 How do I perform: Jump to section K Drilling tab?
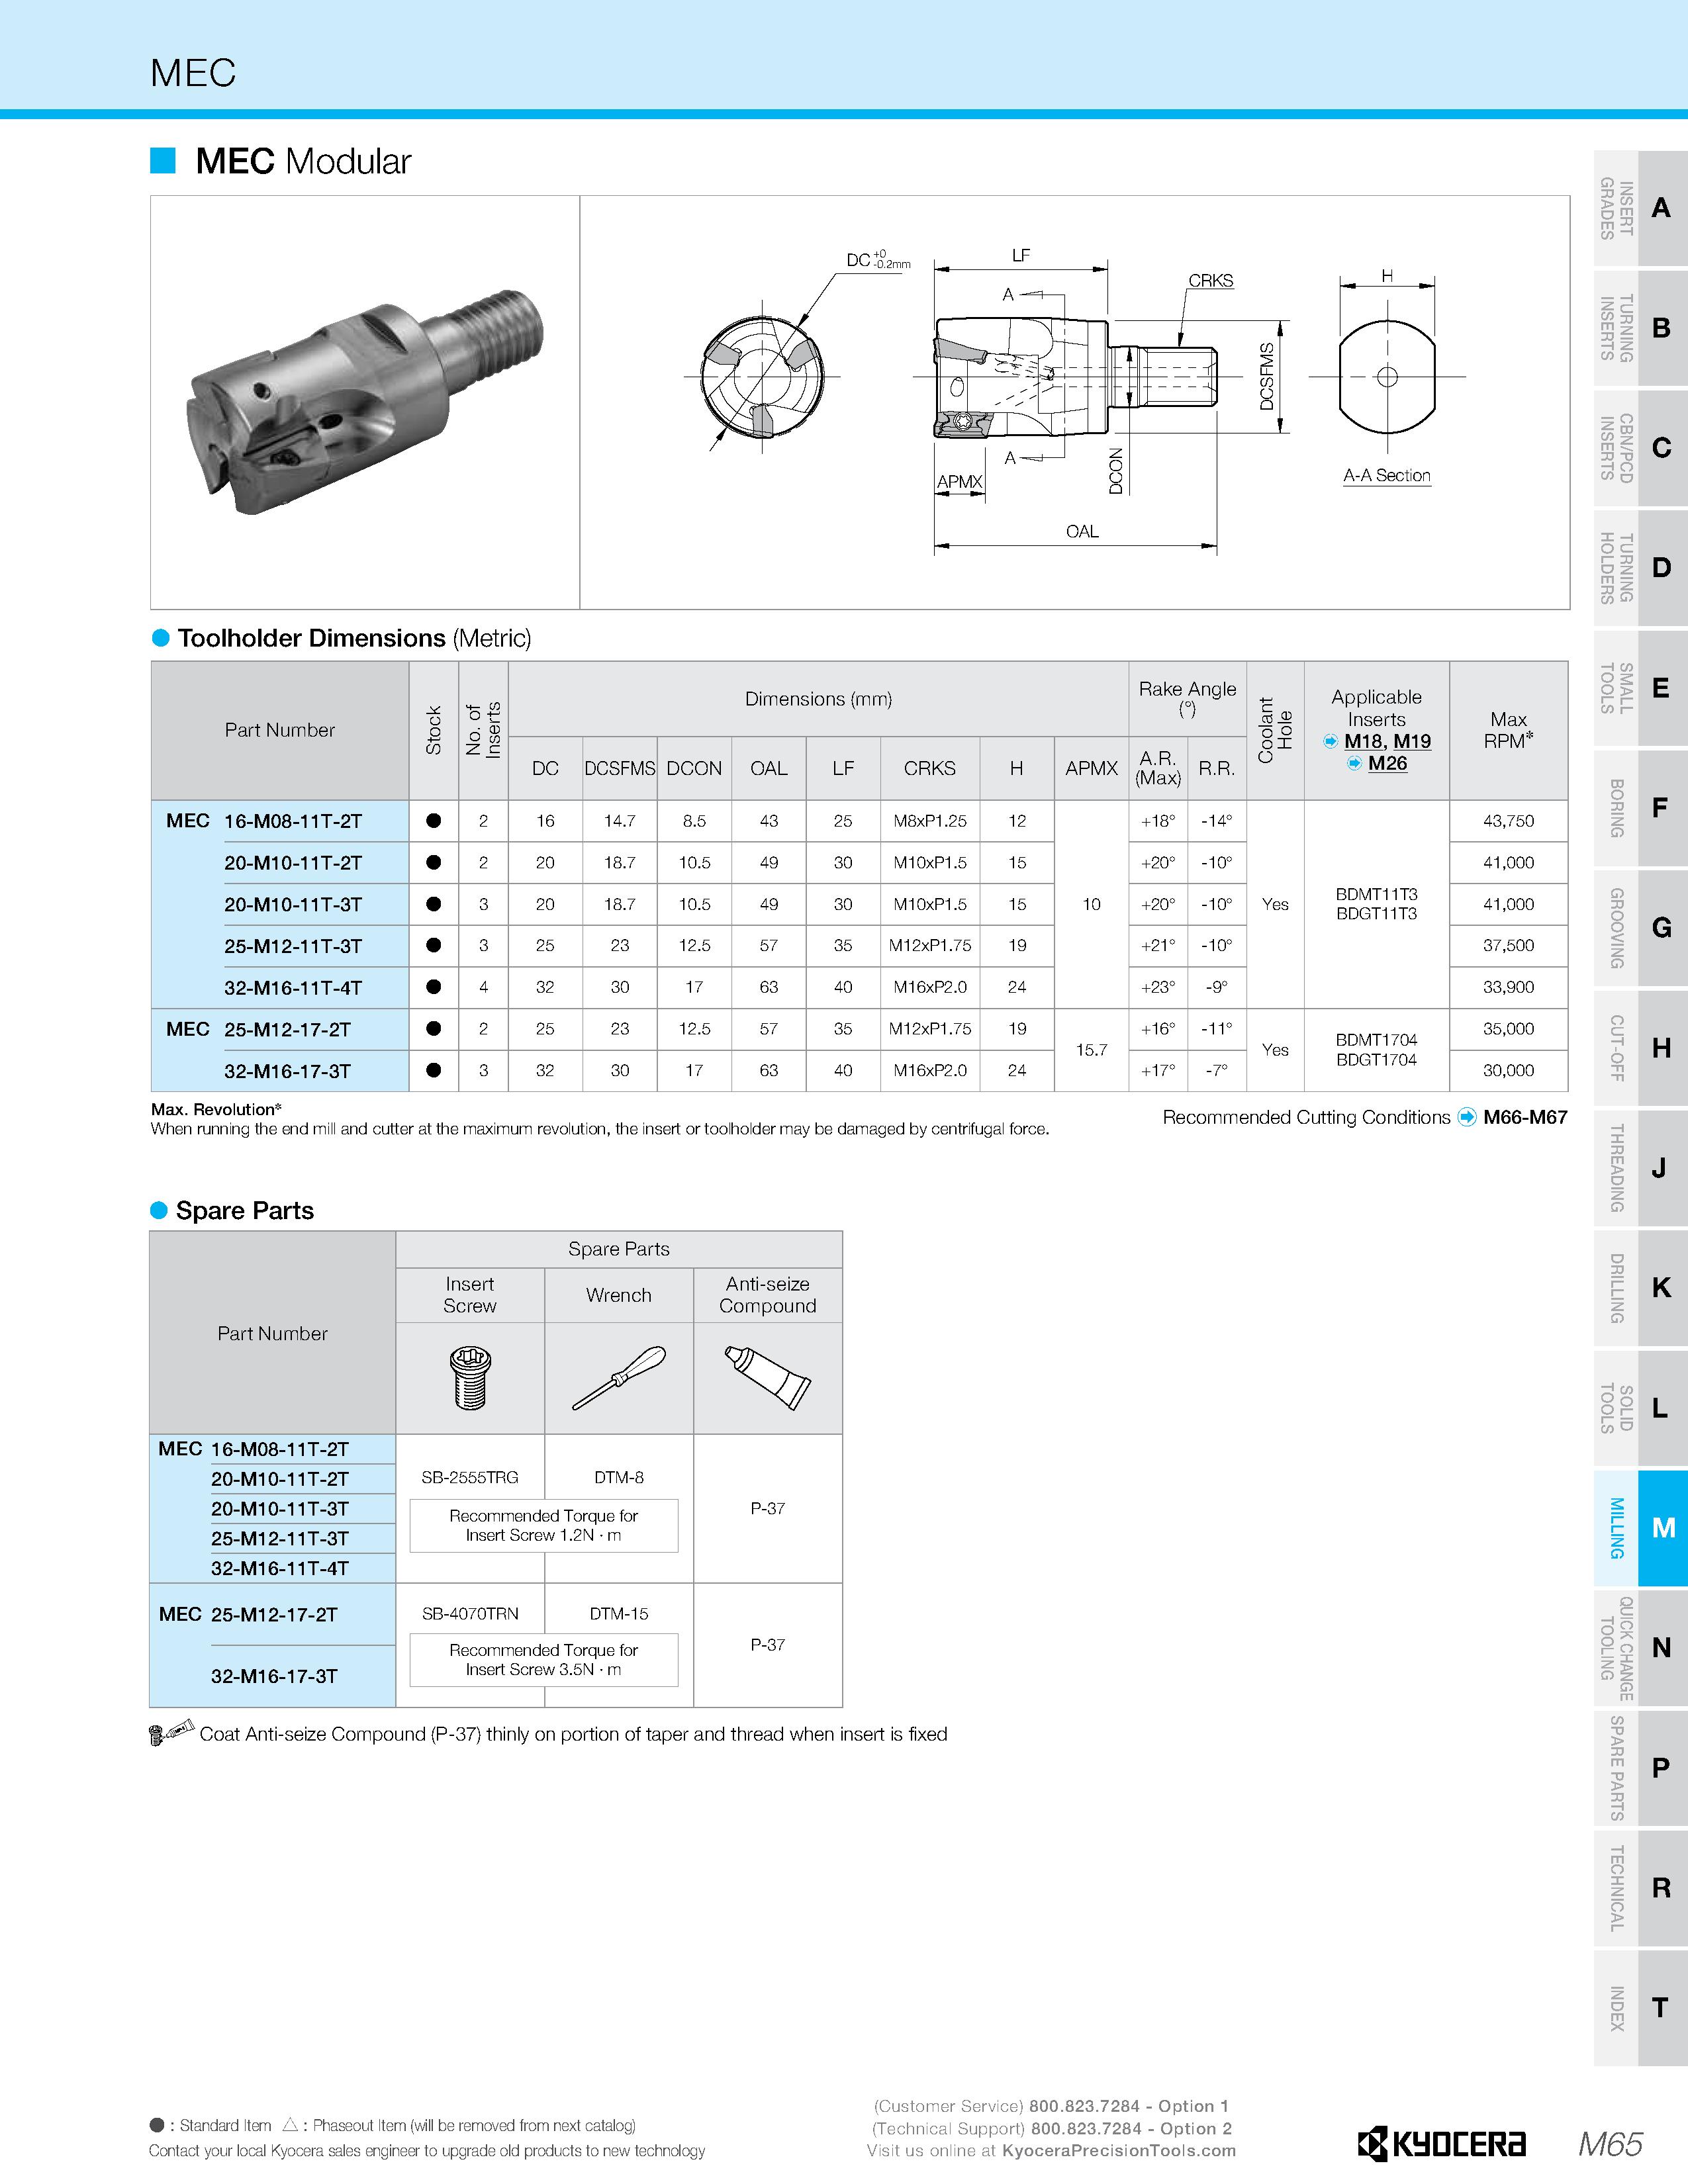(1641, 1288)
